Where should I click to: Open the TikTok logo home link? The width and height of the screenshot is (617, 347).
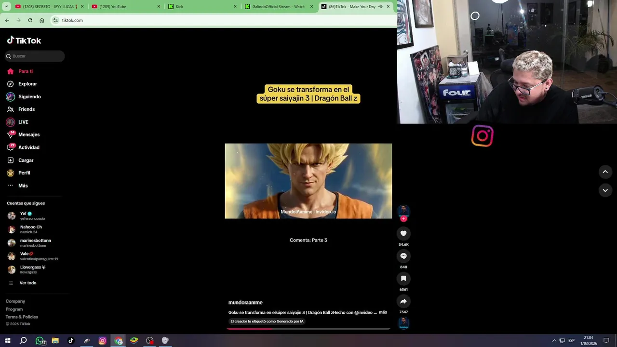coord(24,40)
